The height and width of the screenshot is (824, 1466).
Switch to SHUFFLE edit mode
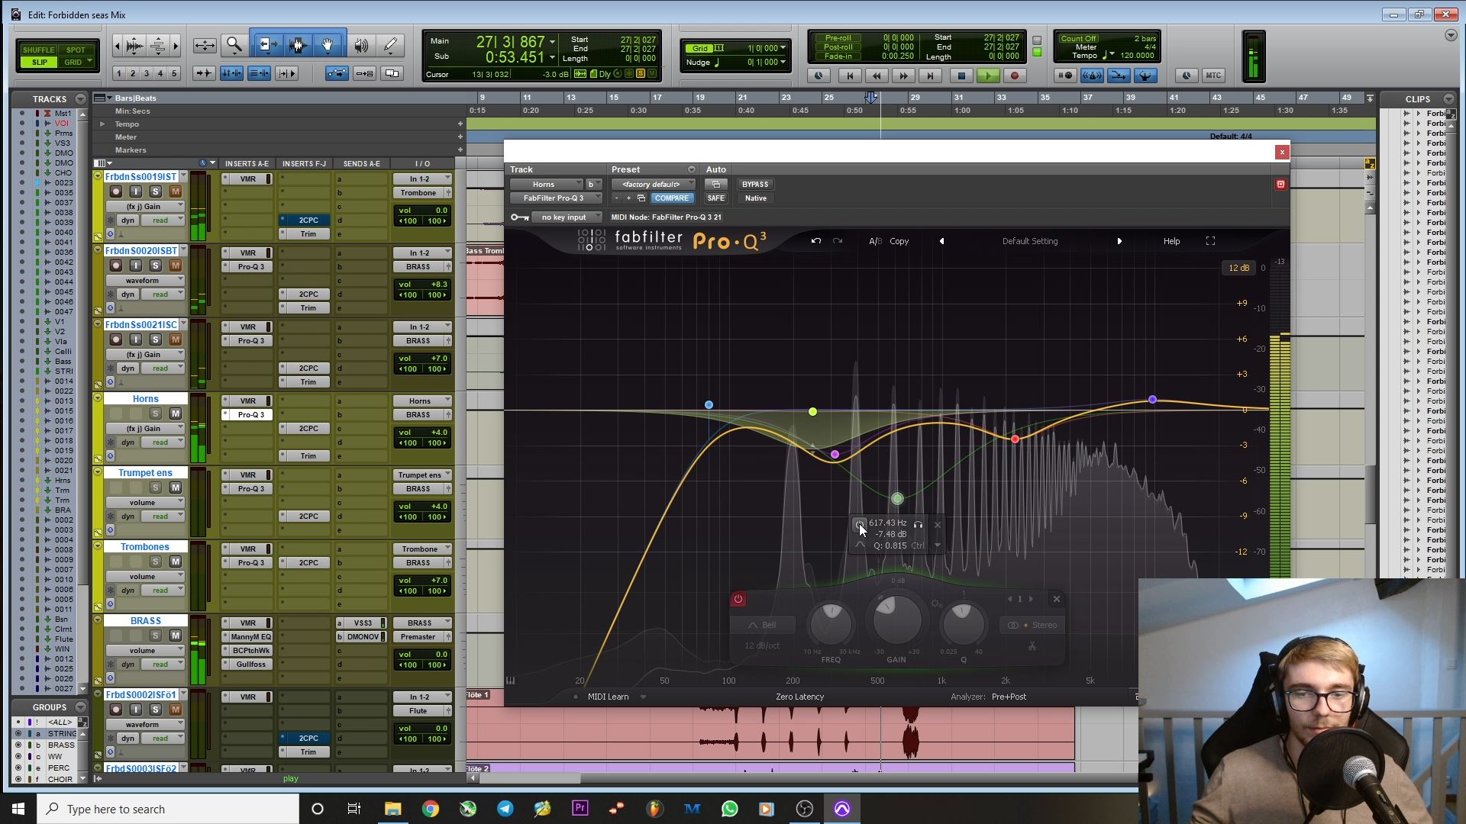tap(37, 49)
